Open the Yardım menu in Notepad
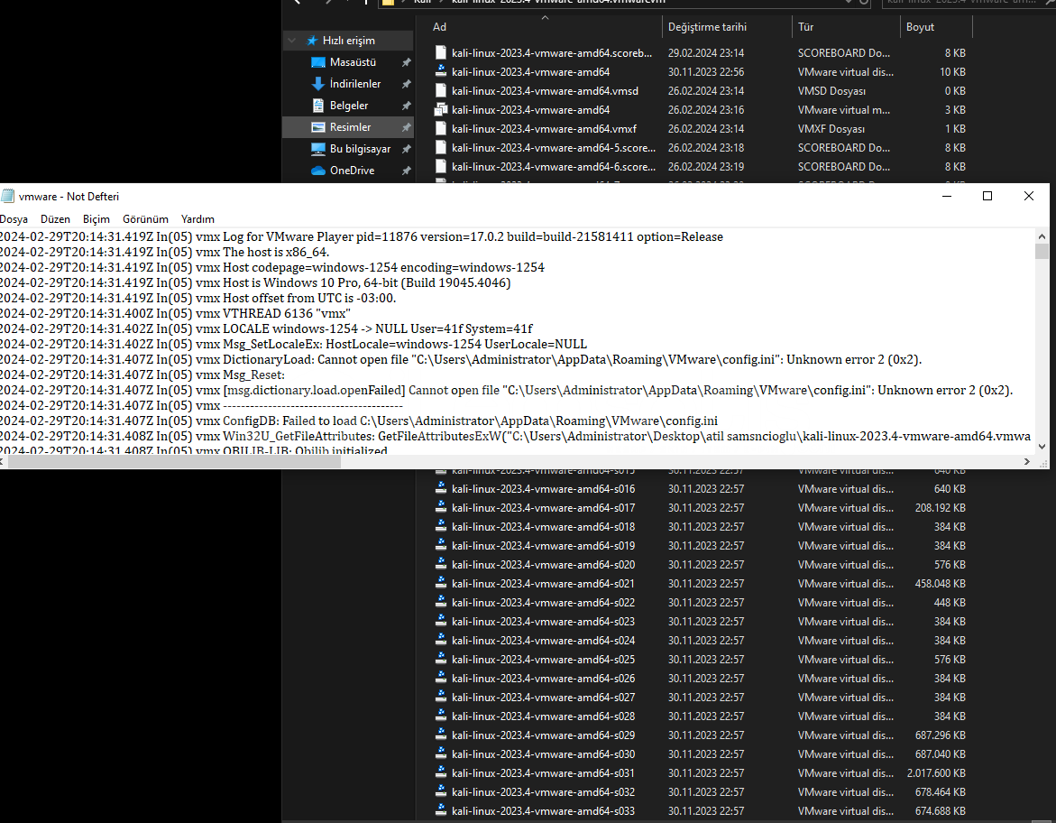1056x823 pixels. point(198,219)
